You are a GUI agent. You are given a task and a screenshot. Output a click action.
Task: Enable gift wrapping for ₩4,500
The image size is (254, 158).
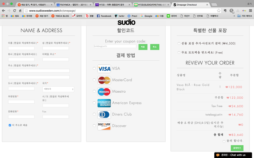[x=179, y=43]
